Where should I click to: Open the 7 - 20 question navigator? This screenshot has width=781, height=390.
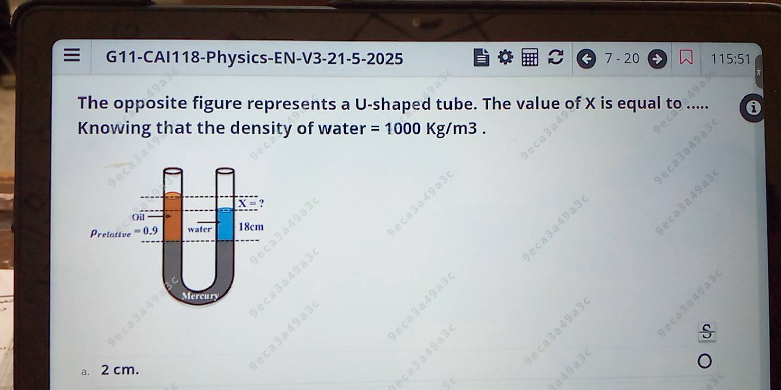pos(621,59)
